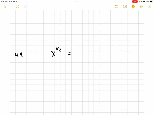Screen dimensions: 154x115
Task: Tap the battery indicator in status bar
Action: tap(149, 2)
